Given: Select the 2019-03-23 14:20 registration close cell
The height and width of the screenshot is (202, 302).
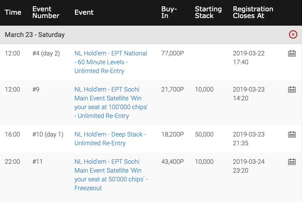Looking at the screenshot, I should (249, 94).
